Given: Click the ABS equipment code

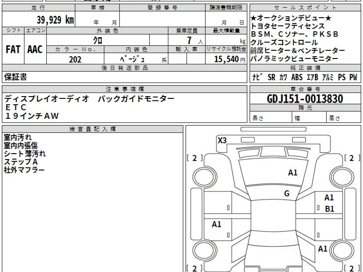Looking at the screenshot, I should (297, 77).
